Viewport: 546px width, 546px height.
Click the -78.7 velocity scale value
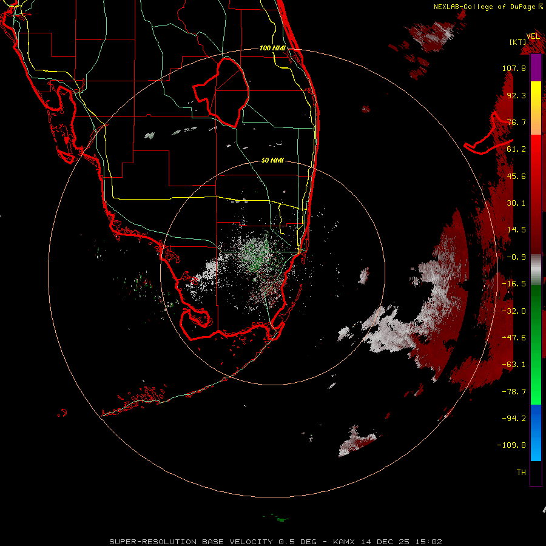tap(514, 392)
